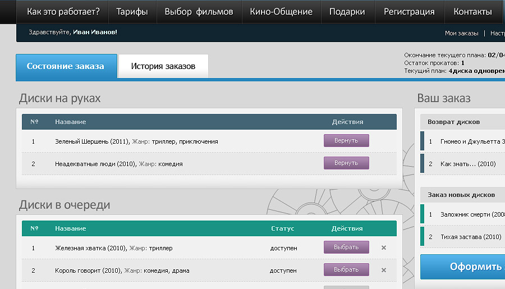Click Остаток прокатов info line
The image size is (505, 289).
click(x=434, y=63)
